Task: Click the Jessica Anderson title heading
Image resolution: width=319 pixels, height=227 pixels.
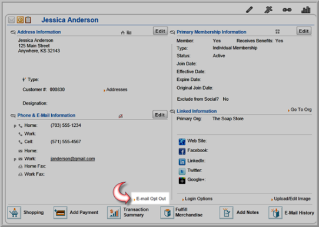Action: point(70,20)
